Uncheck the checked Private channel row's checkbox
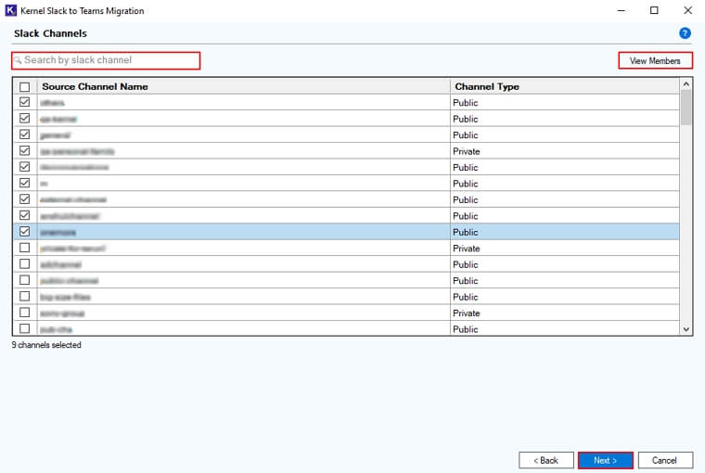The image size is (705, 473). coord(25,150)
